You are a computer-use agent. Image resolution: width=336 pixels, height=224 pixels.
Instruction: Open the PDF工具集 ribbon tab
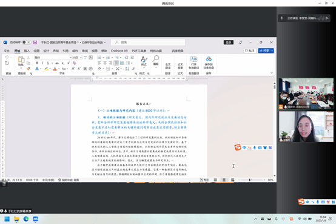[139, 51]
